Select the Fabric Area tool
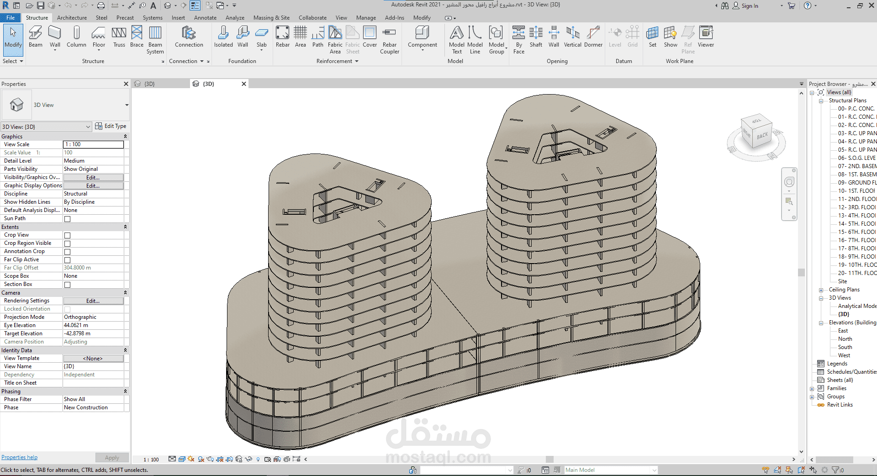 coord(335,40)
